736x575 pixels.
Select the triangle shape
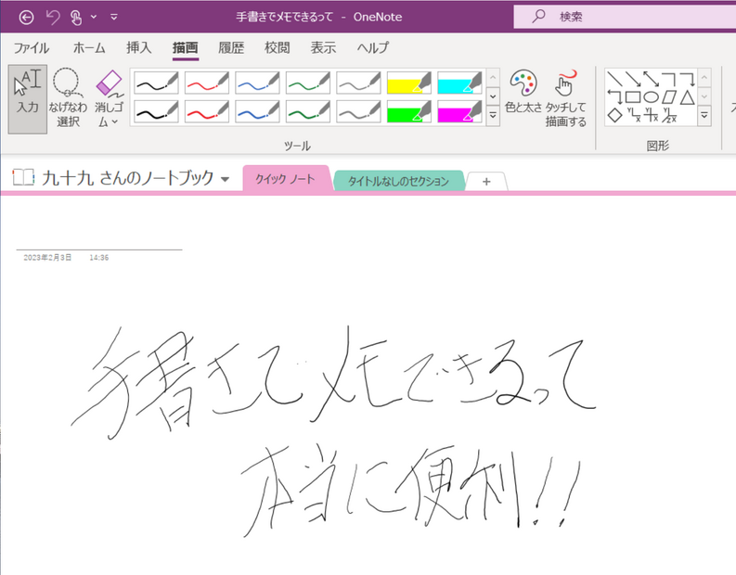pyautogui.click(x=688, y=97)
